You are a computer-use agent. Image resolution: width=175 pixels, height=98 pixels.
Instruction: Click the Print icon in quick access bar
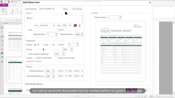(12, 2)
